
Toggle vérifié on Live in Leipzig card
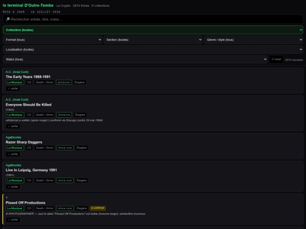[13, 187]
